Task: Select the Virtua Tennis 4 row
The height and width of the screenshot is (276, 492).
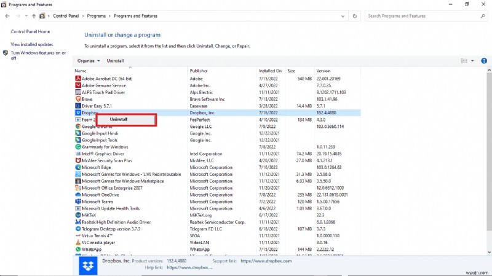Action: [x=217, y=235]
